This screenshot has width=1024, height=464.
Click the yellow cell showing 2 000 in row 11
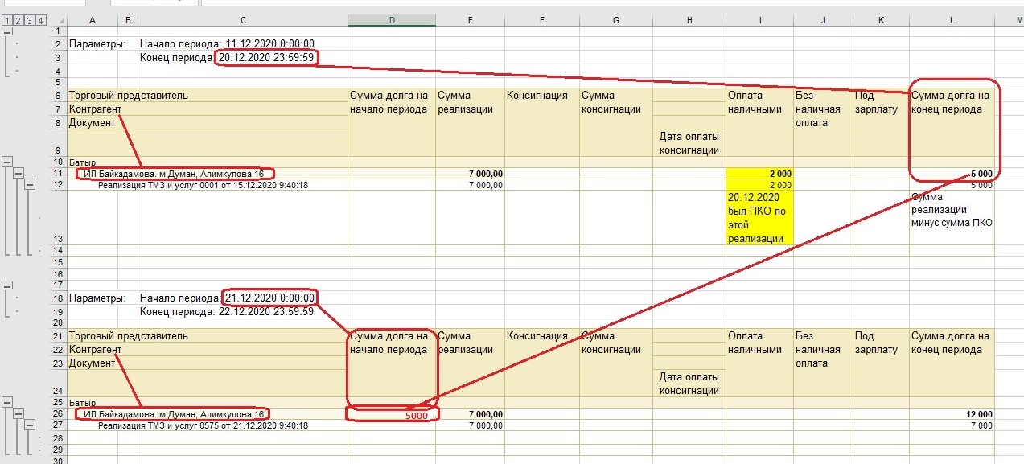coord(759,174)
